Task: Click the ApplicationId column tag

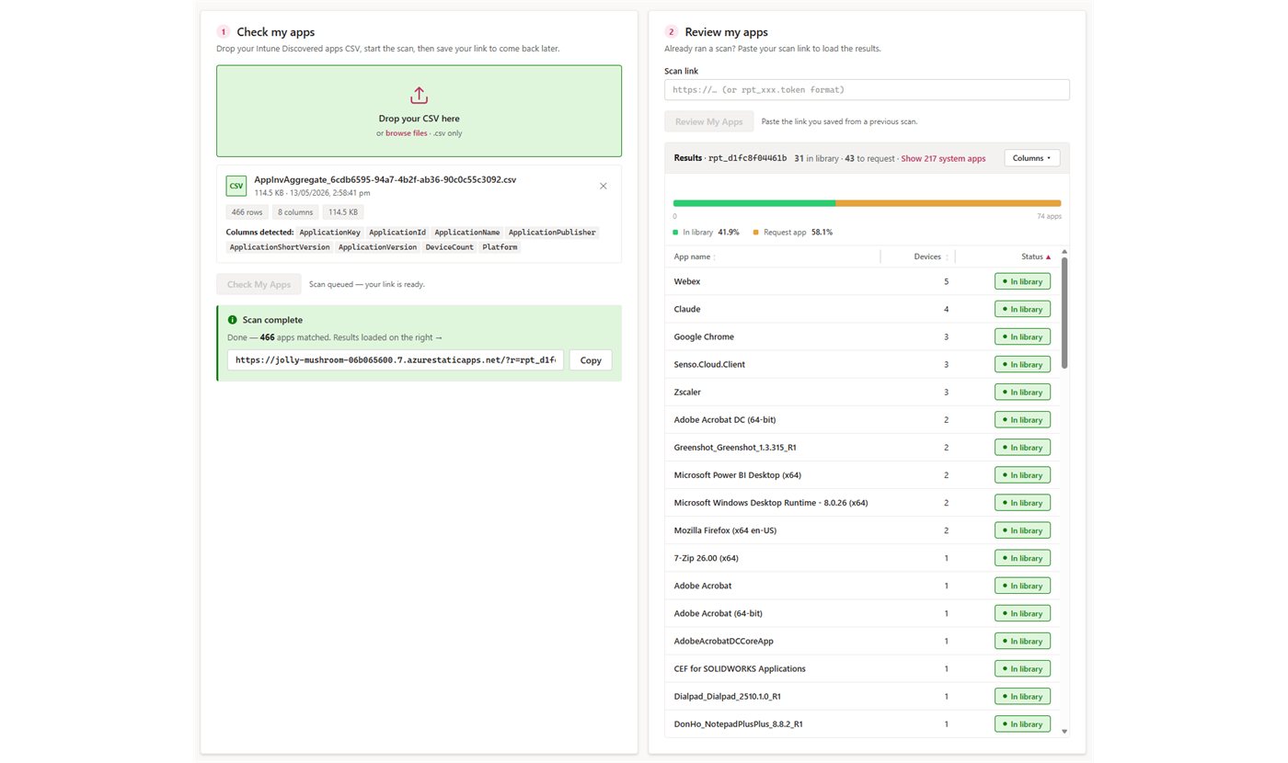Action: click(397, 233)
